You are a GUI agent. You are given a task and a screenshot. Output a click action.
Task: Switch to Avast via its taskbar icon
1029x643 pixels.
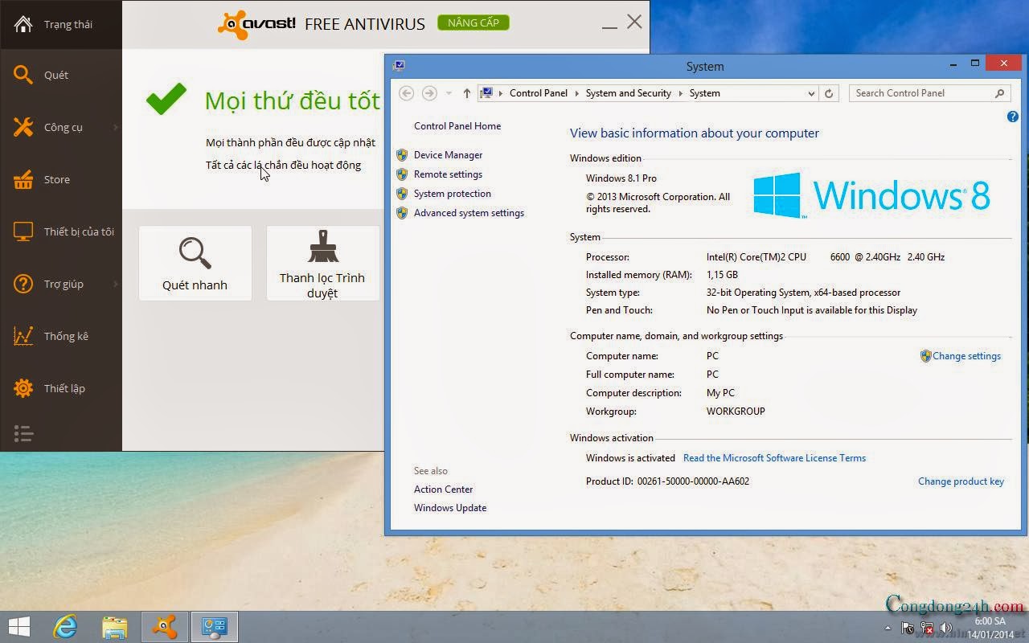[x=165, y=627]
